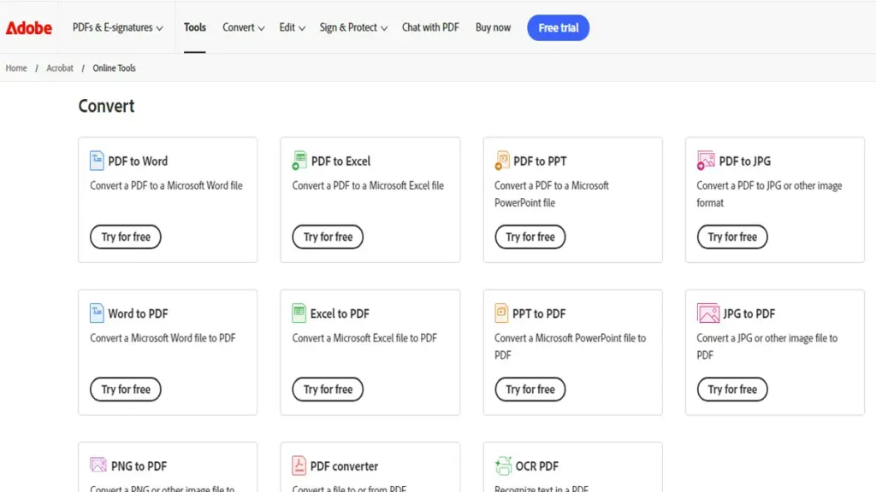This screenshot has width=876, height=492.
Task: Click the JPG to PDF title
Action: click(749, 313)
